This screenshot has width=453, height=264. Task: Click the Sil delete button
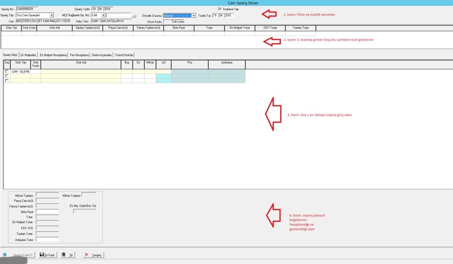pyautogui.click(x=68, y=255)
